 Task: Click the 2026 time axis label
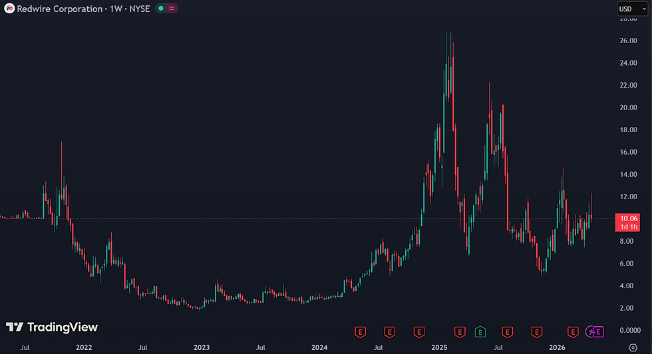(558, 347)
